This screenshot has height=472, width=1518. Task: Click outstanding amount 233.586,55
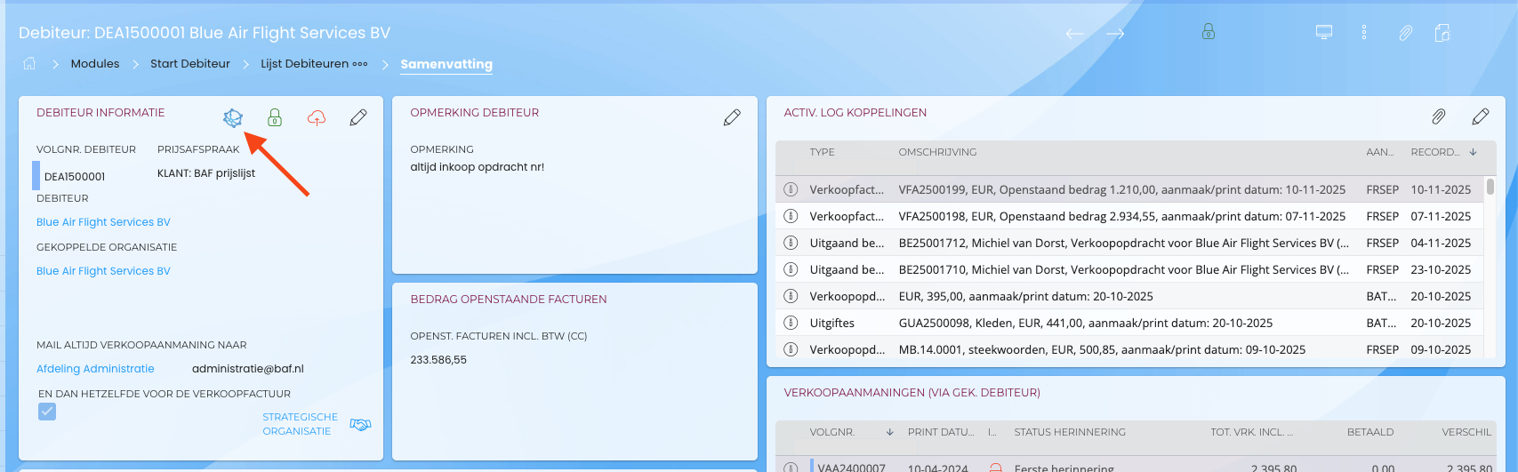coord(438,360)
